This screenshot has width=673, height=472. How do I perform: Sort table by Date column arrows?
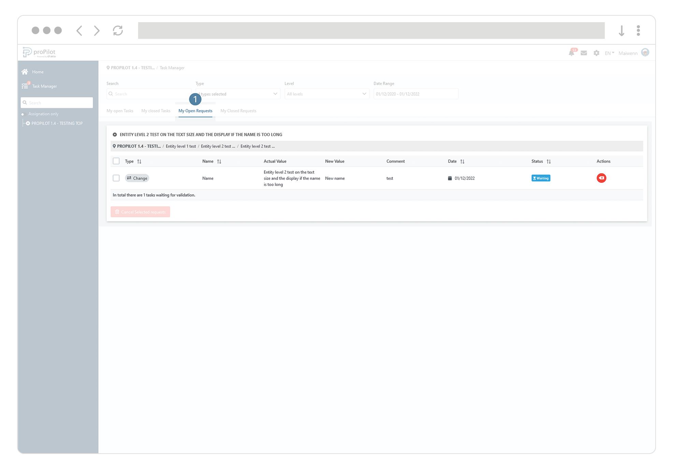462,161
